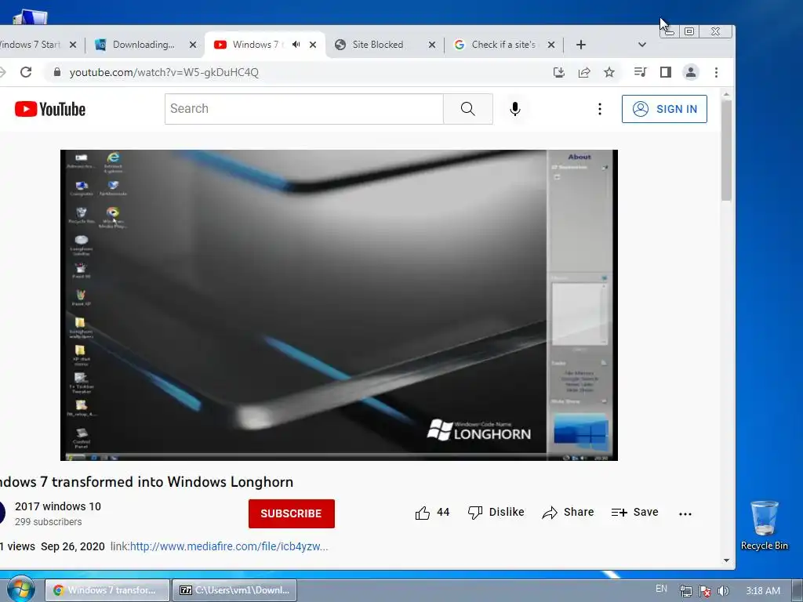Click the video title text
Screen dimensions: 803x602
[146, 482]
